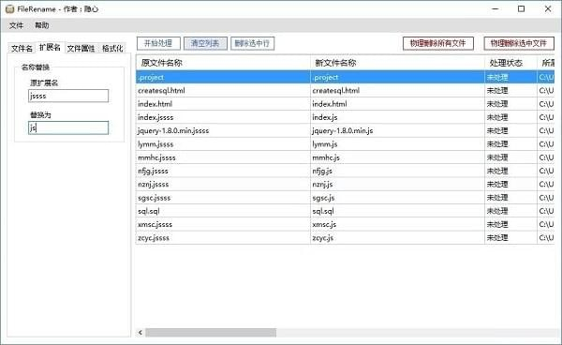Minimize the FileRename window
Image resolution: width=562 pixels, height=345 pixels.
[495, 9]
